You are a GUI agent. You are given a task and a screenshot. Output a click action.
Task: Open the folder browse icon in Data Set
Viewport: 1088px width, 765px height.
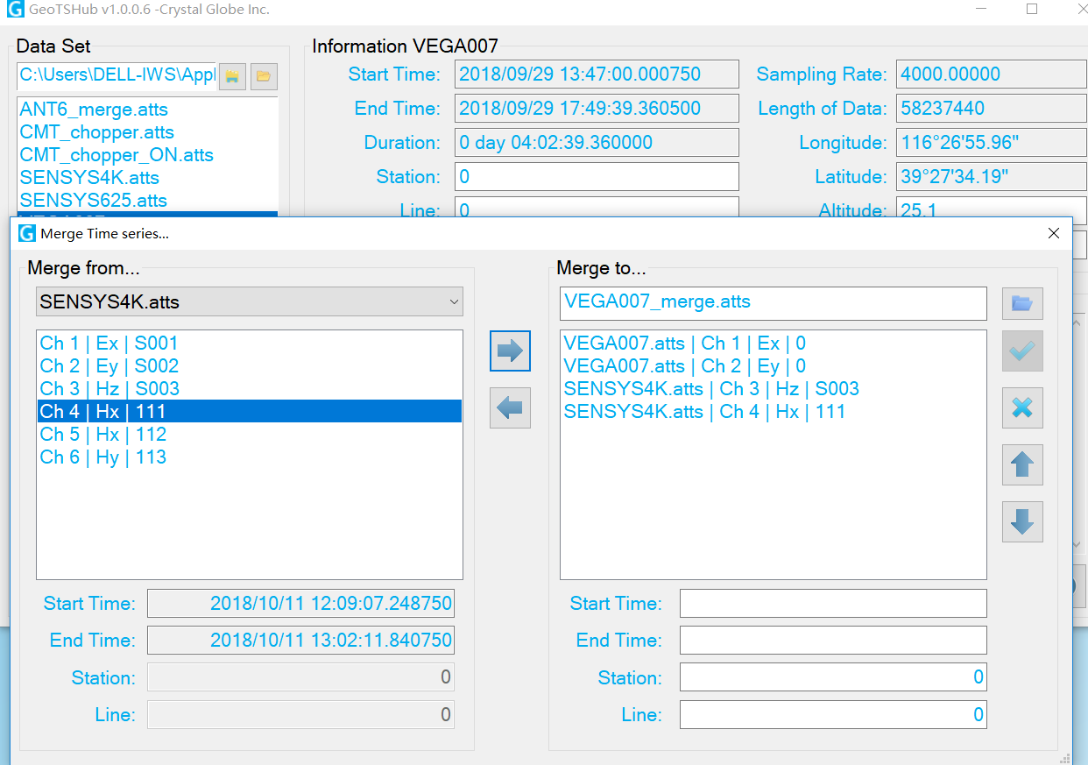(x=264, y=76)
